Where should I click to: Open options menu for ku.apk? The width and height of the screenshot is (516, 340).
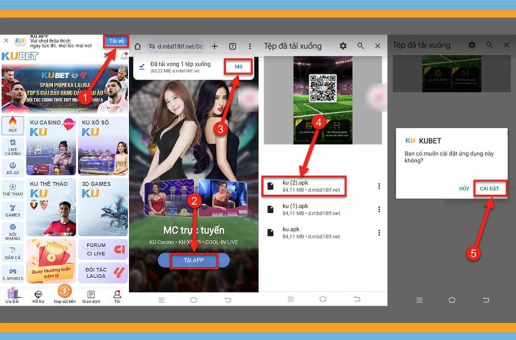(x=379, y=233)
